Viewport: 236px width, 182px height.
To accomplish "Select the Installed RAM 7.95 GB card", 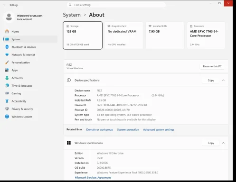I will [x=165, y=36].
